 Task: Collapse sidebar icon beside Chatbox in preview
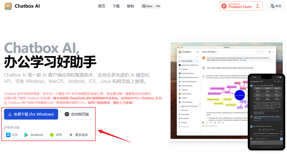pos(197,52)
